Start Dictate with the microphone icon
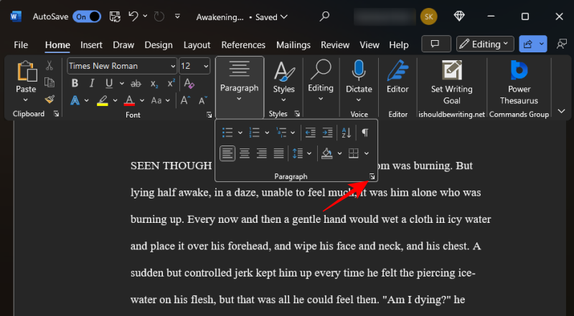The image size is (574, 316). click(359, 79)
